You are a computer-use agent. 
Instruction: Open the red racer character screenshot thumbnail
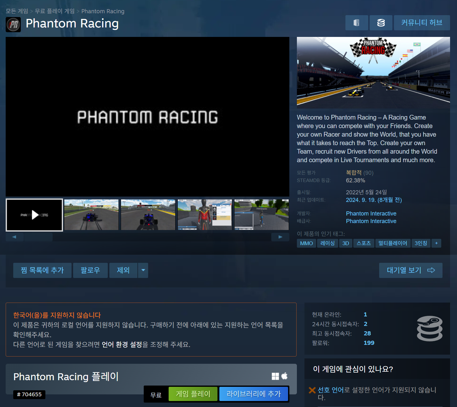pyautogui.click(x=205, y=215)
